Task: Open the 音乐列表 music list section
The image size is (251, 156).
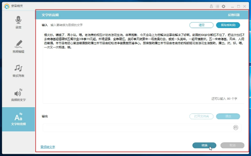Action: (x=18, y=71)
